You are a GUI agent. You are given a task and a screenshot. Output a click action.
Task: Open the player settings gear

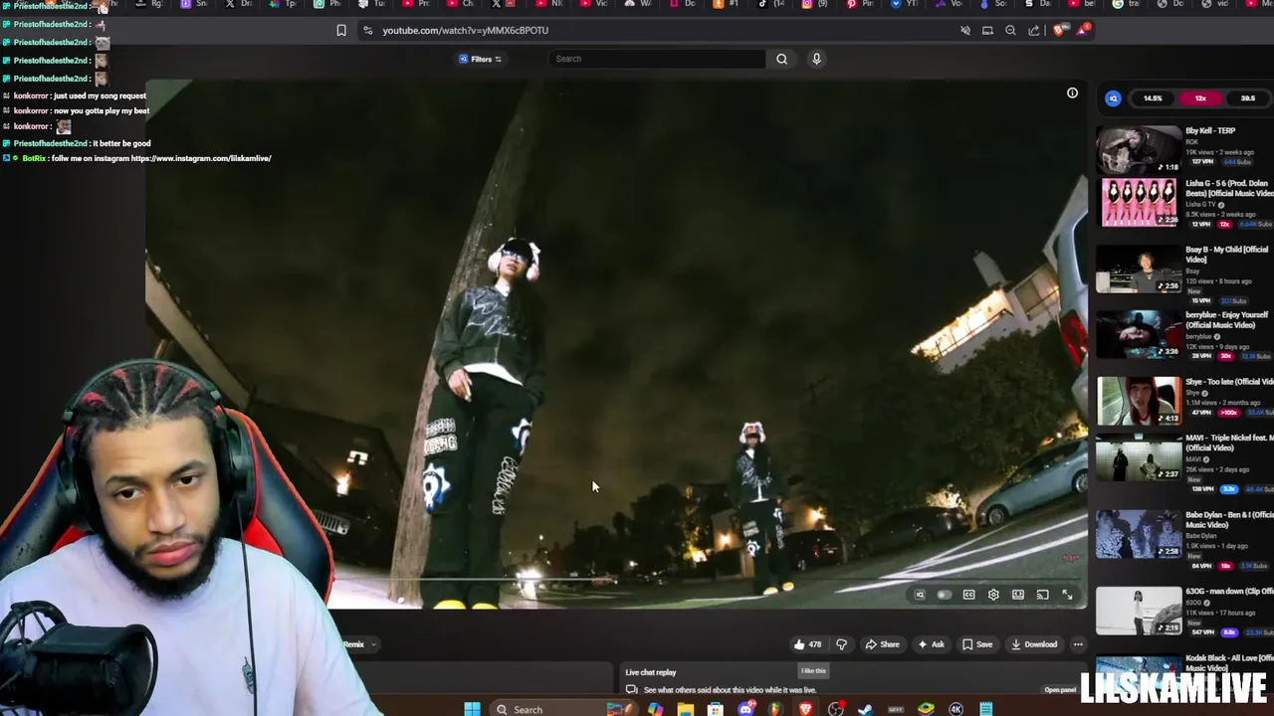[993, 595]
